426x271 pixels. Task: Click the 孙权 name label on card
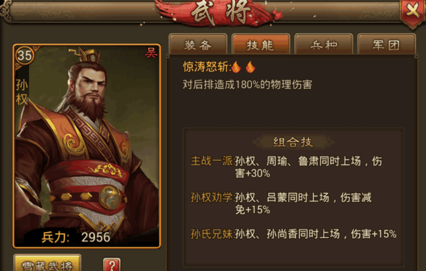(22, 92)
